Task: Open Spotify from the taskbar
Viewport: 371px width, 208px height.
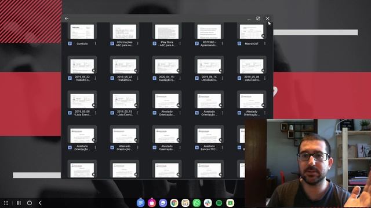Action: [x=219, y=203]
